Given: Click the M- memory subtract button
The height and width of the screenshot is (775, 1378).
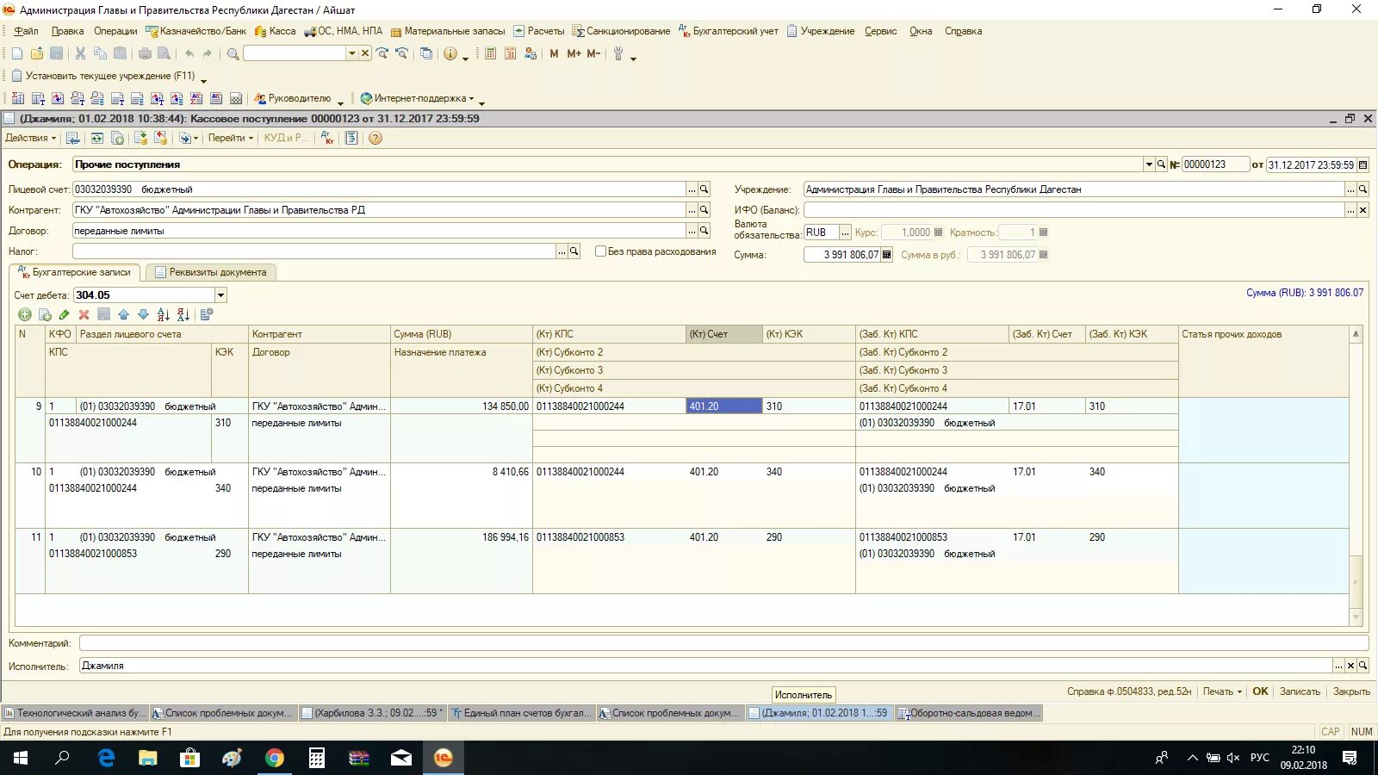Looking at the screenshot, I should pos(593,53).
